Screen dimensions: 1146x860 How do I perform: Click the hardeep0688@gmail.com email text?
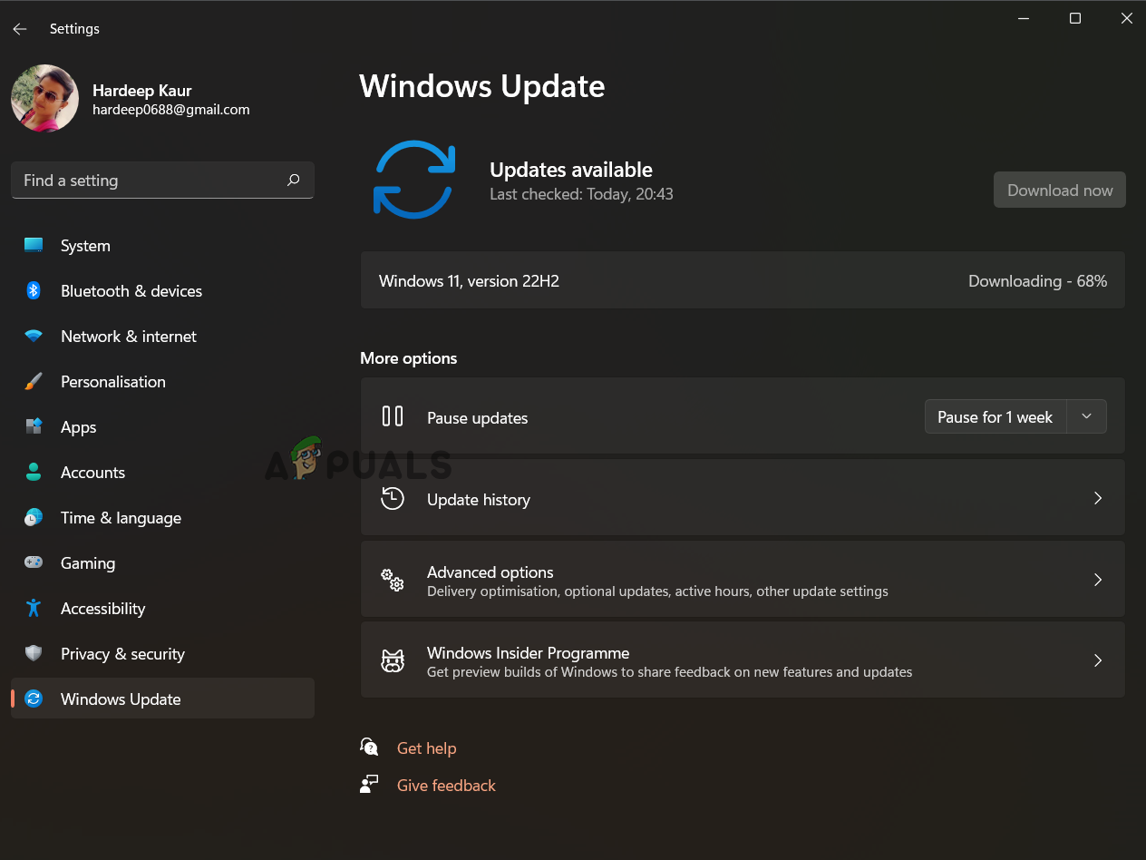tap(171, 110)
